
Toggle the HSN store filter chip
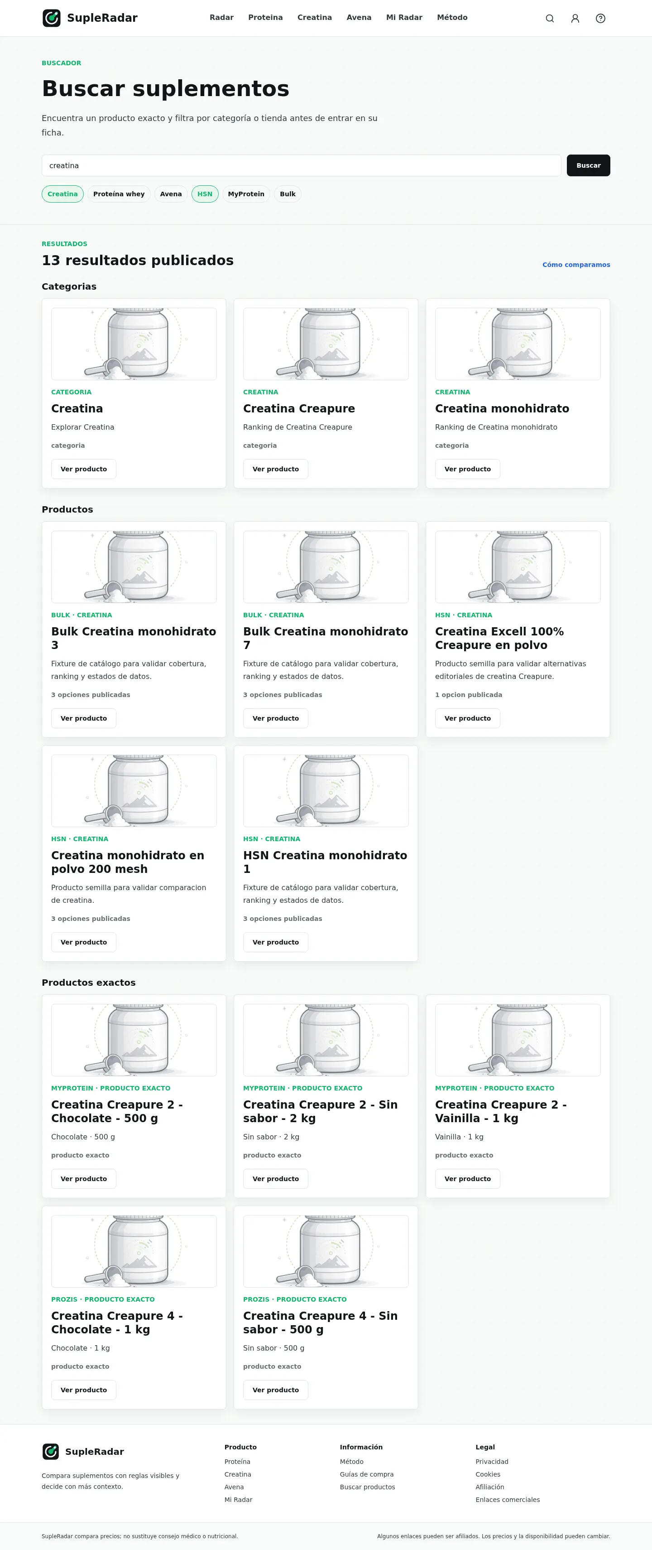click(x=205, y=194)
